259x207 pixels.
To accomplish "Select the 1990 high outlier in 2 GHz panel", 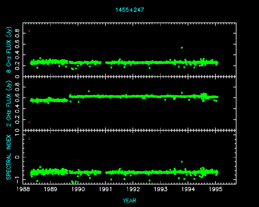I will pyautogui.click(x=89, y=91).
